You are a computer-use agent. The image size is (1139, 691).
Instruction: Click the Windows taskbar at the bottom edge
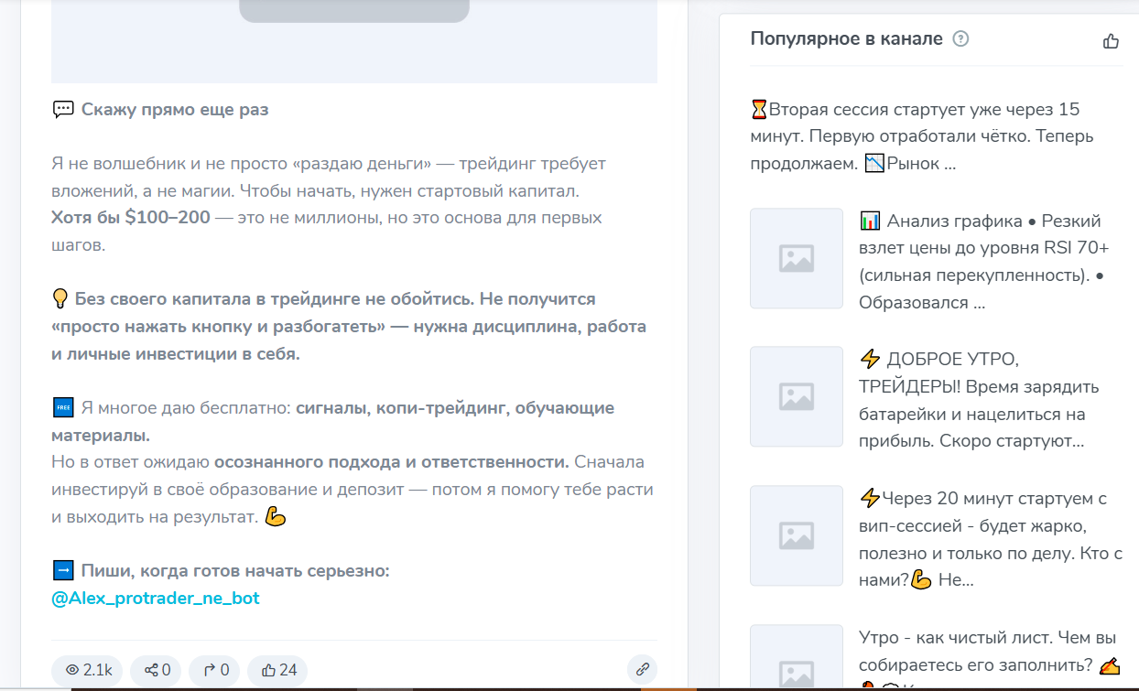pos(569,687)
